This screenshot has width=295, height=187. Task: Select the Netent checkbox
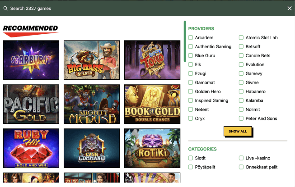(x=191, y=109)
